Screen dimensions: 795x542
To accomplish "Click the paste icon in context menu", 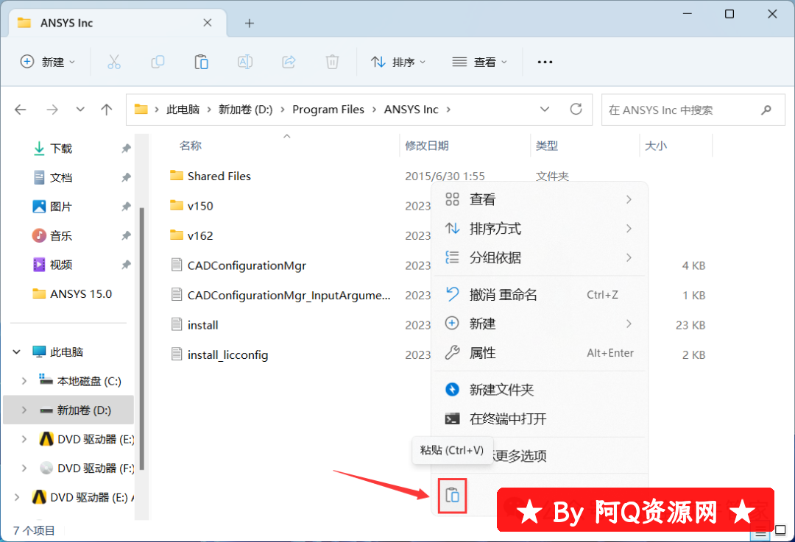I will click(452, 495).
